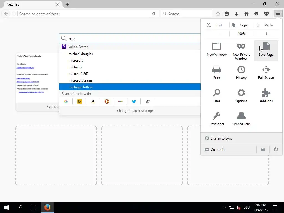Search mic with DuckDuckGo icon

click(107, 102)
